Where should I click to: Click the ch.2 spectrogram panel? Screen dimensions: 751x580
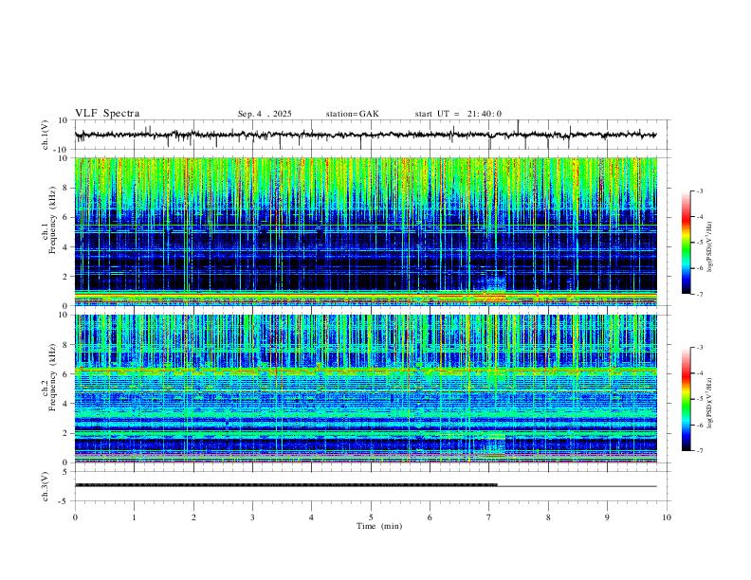[365, 389]
